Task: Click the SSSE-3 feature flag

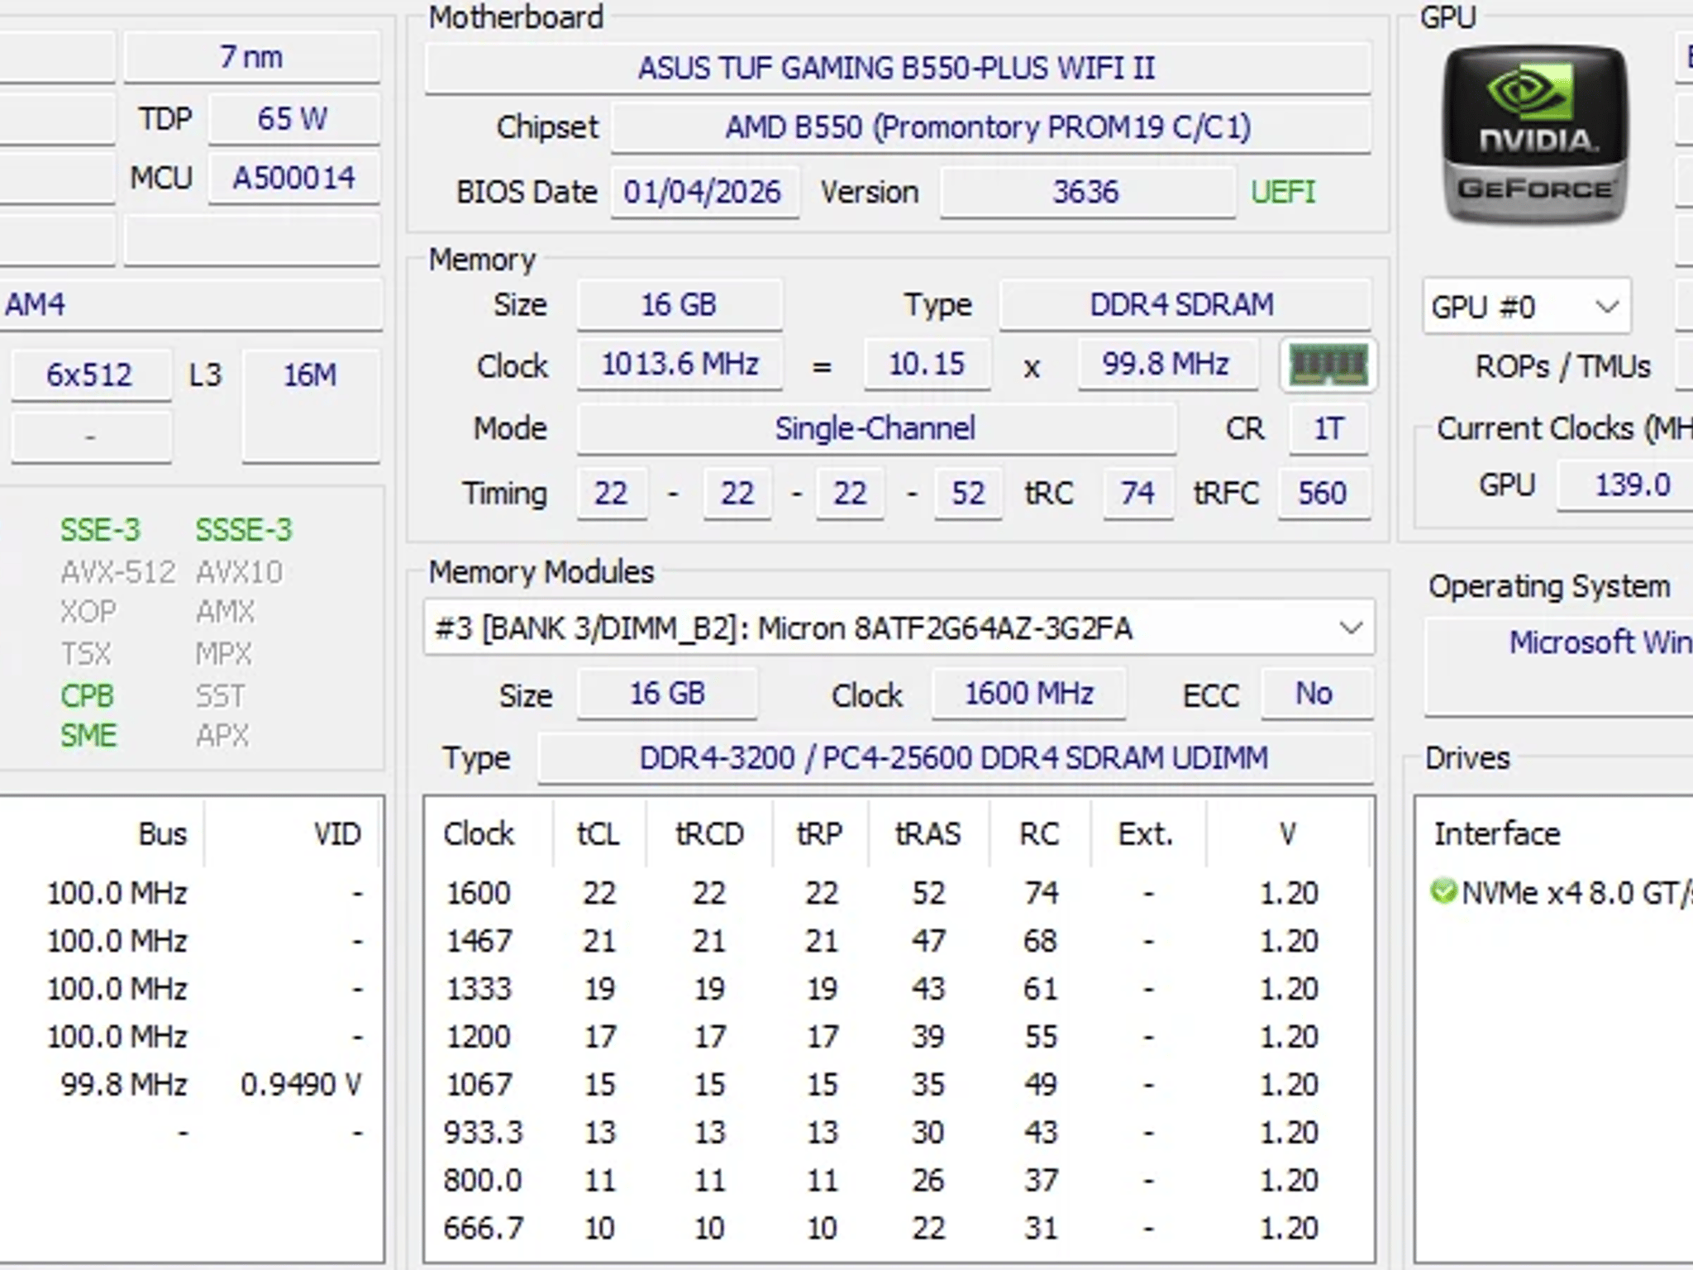Action: (244, 530)
